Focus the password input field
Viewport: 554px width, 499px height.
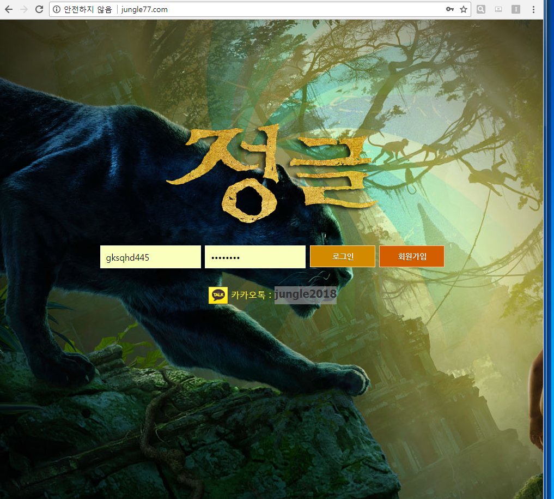tap(255, 257)
